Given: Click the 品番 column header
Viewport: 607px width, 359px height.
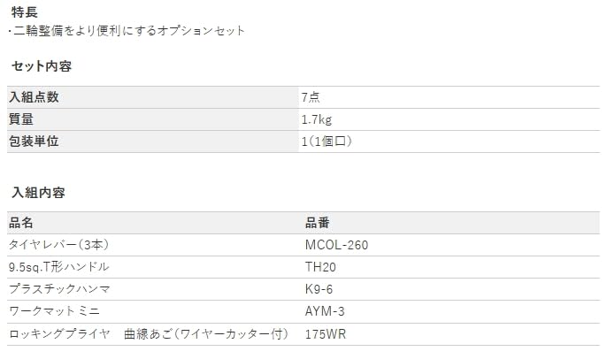Looking at the screenshot, I should click(318, 223).
